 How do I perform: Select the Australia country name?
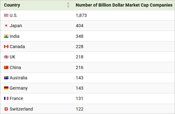point(18,78)
